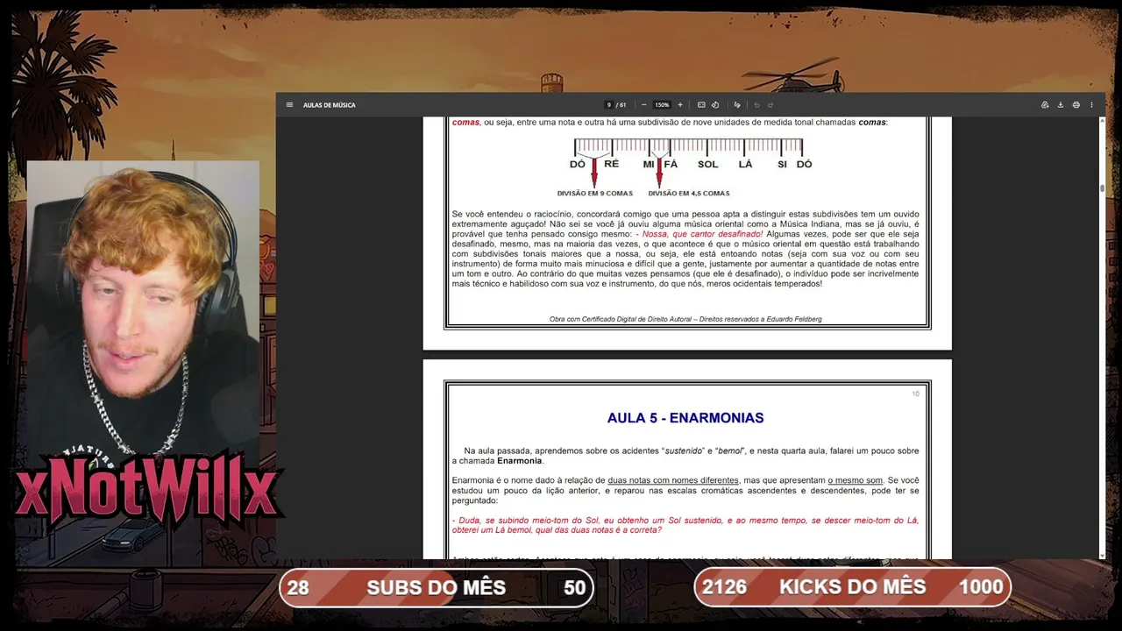Redo the last annotation
The image size is (1122, 631).
tap(770, 105)
